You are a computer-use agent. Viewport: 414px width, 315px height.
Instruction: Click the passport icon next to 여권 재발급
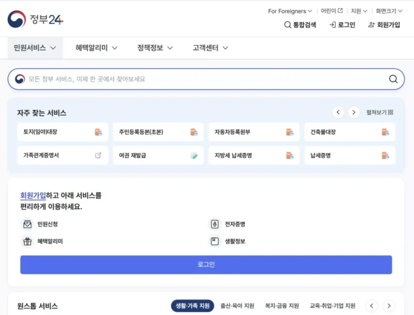coord(194,155)
